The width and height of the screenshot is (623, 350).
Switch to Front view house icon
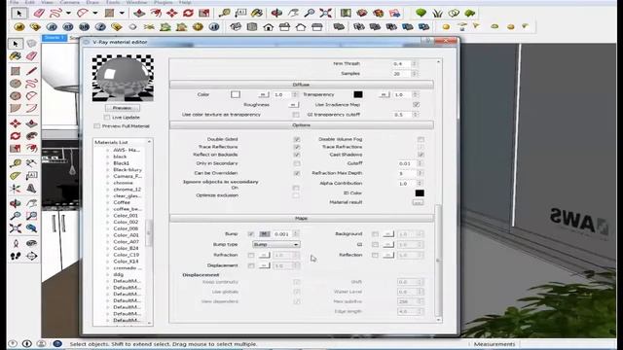[269, 27]
